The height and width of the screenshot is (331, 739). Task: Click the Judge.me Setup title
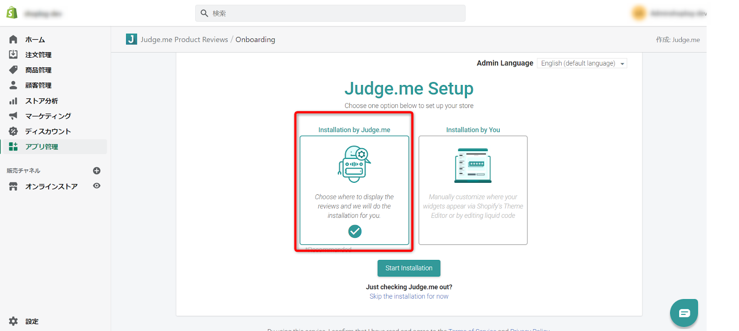409,88
